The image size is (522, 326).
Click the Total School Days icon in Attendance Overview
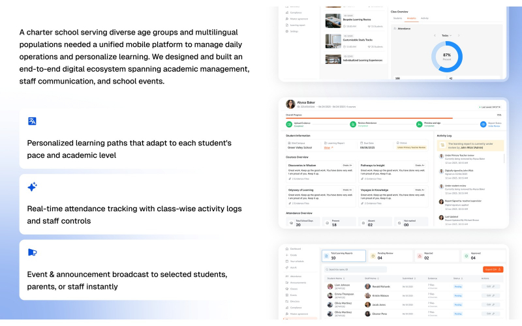pos(291,223)
